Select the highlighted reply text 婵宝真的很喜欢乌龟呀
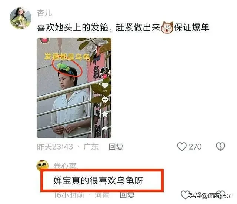Image resolution: width=237 pixels, height=204 pixels. (x=99, y=180)
